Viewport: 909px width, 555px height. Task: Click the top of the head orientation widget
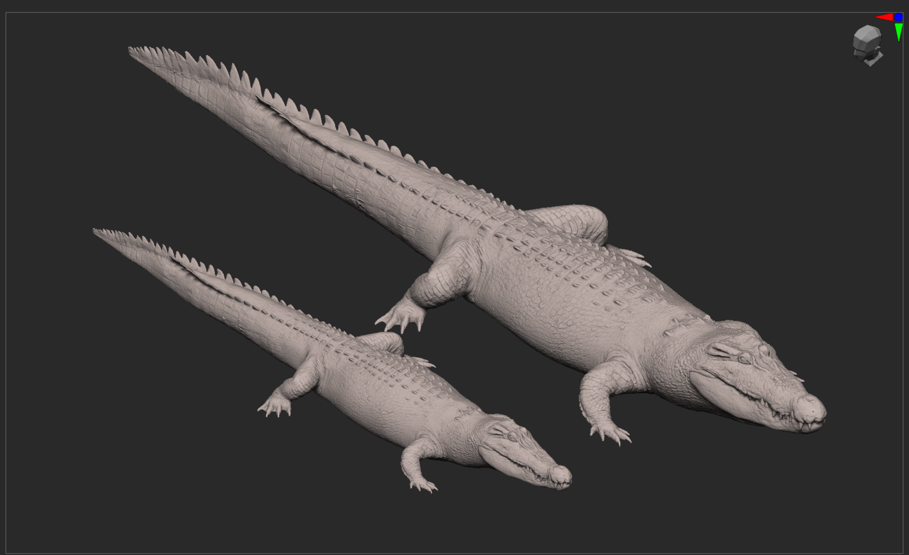pyautogui.click(x=868, y=28)
